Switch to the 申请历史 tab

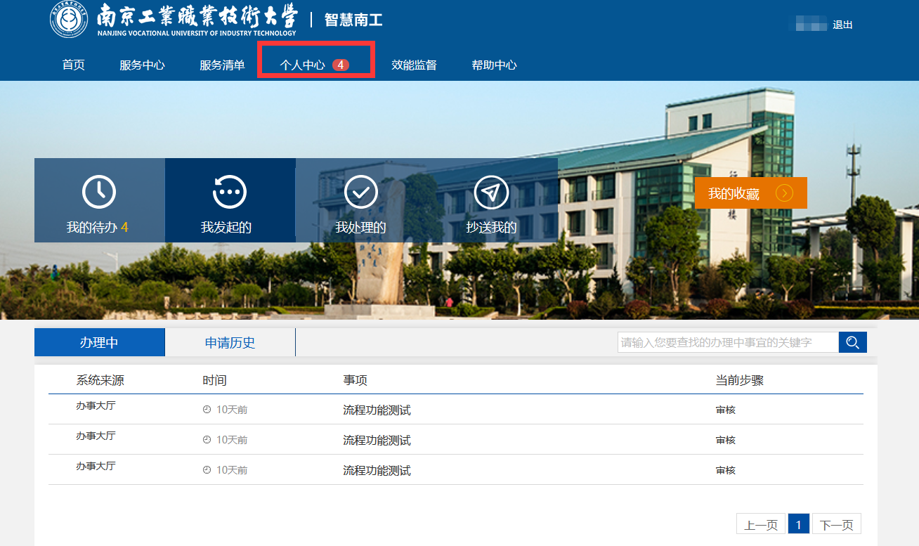230,343
